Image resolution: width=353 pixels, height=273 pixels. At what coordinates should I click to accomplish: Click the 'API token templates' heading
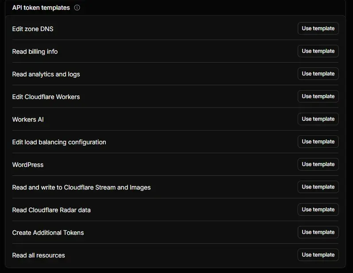(x=41, y=8)
